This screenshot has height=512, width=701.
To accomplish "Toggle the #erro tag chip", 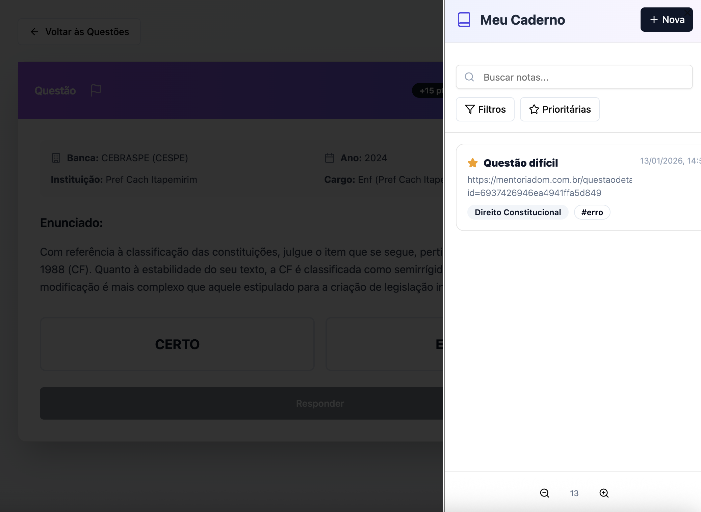I will pos(592,212).
